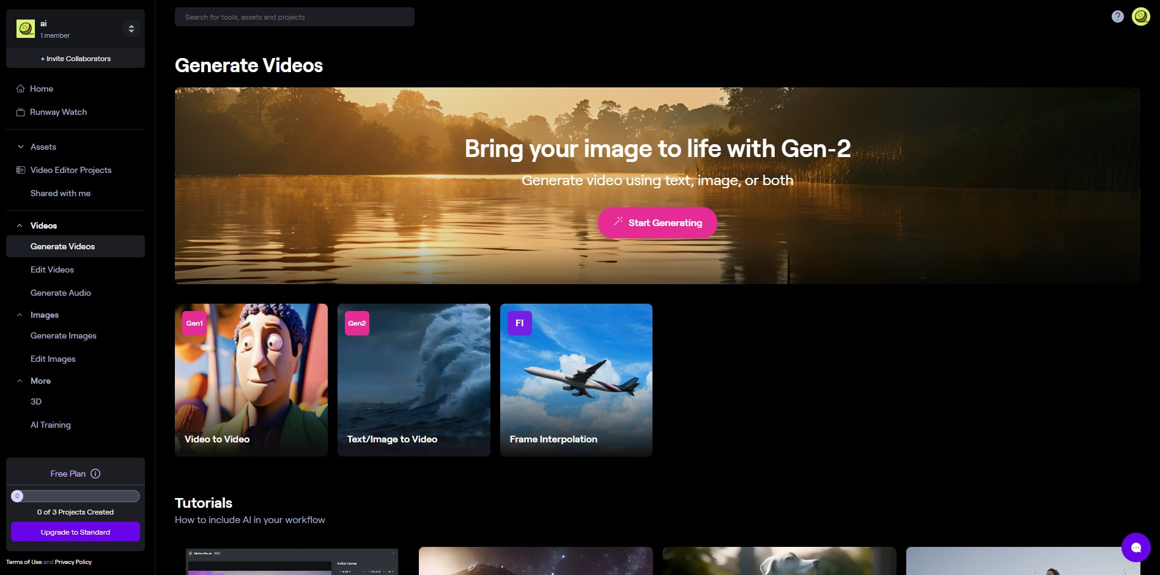Go to Home
Screen dimensions: 1160x575
pos(42,89)
